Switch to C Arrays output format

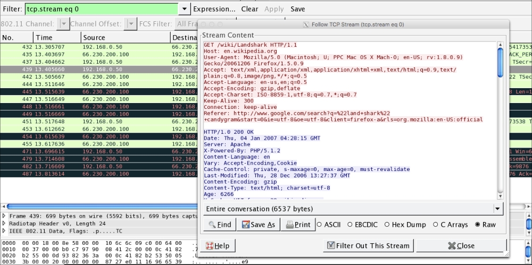[436, 225]
